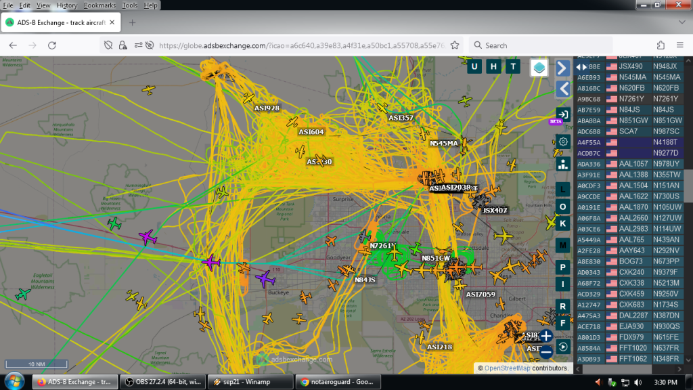Switch to Winamp sep21 in taskbar
693x390 pixels.
tap(250, 382)
